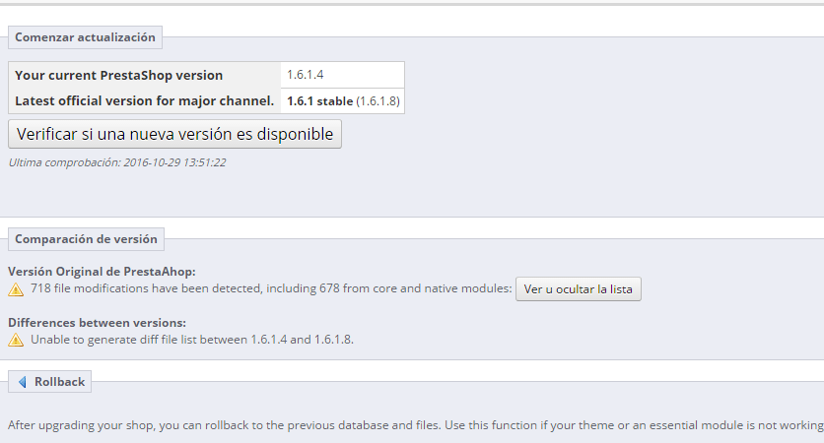Click the rollback description paragraph text
This screenshot has width=824, height=443.
(x=416, y=424)
